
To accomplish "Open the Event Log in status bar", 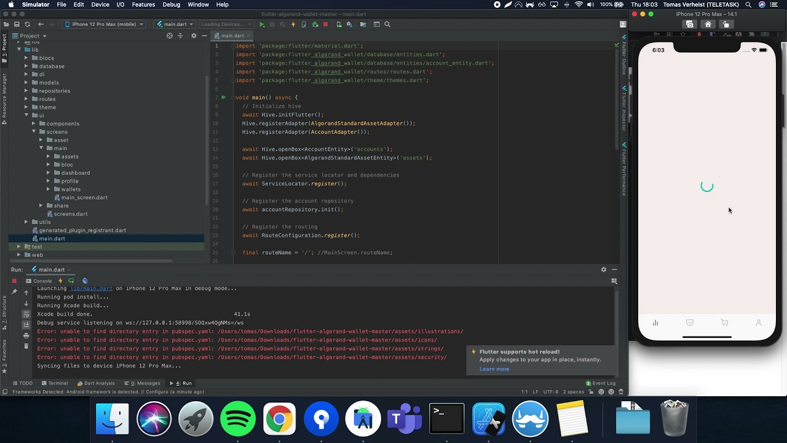I will (x=600, y=383).
